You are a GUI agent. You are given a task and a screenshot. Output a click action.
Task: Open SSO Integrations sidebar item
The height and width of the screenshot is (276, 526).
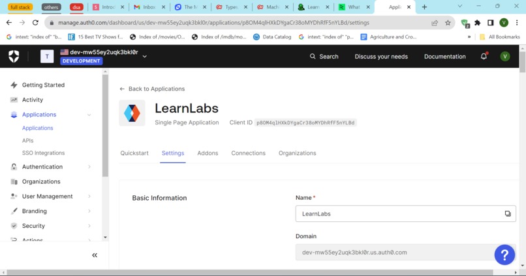43,153
